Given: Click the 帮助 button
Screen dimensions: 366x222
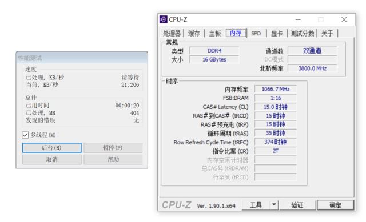Looking at the screenshot, I should point(113,160).
